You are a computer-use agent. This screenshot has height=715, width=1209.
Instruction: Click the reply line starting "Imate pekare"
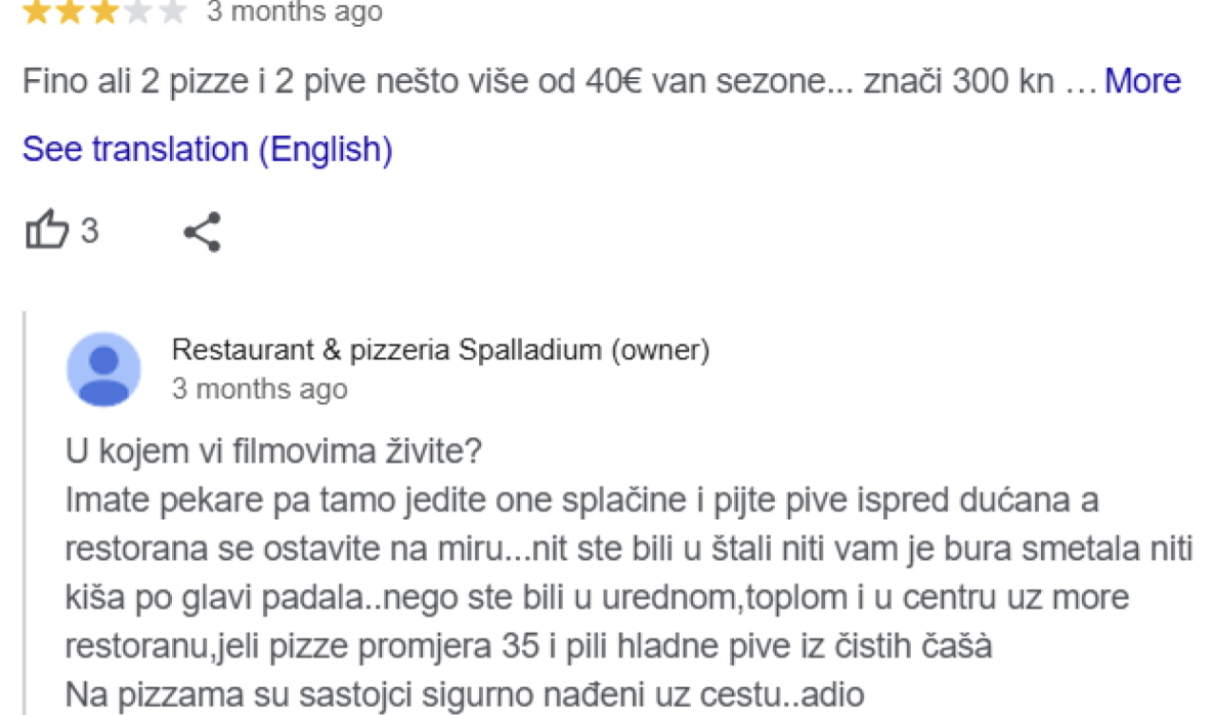[x=582, y=500]
